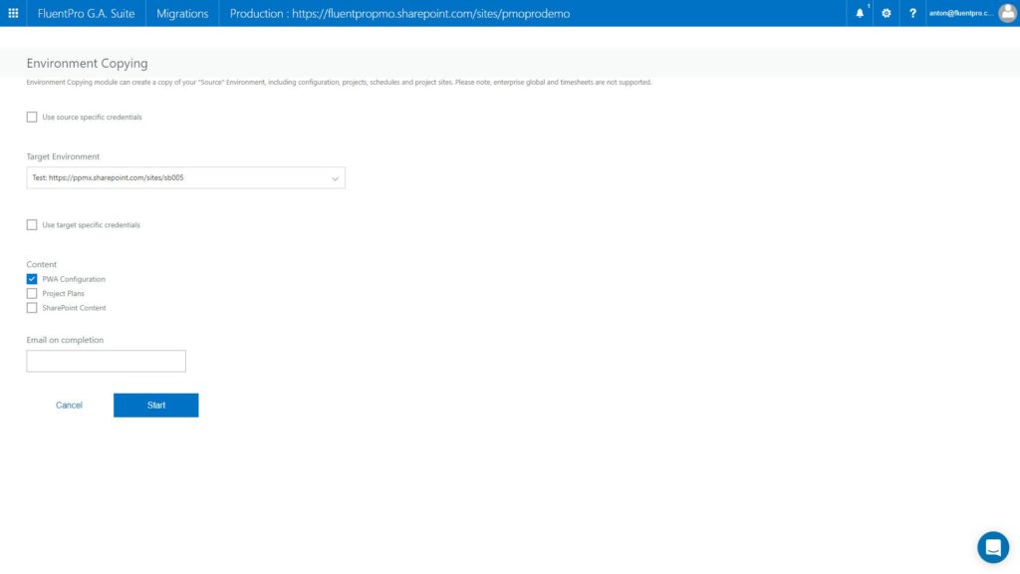Screen dimensions: 1020x574
Task: Enable the Use source specific credentials checkbox
Action: point(31,117)
